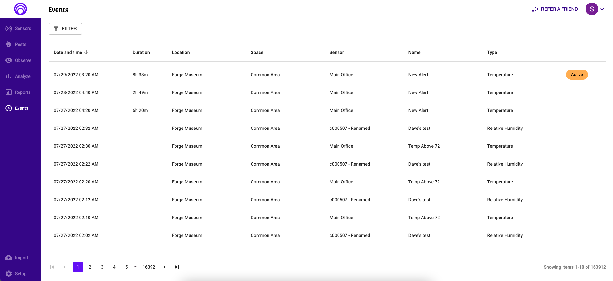Open Analyze bar chart icon
The image size is (613, 281).
tap(9, 76)
